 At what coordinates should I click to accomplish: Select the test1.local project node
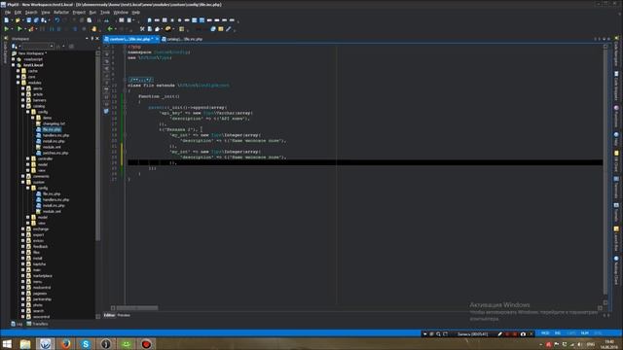pyautogui.click(x=32, y=65)
